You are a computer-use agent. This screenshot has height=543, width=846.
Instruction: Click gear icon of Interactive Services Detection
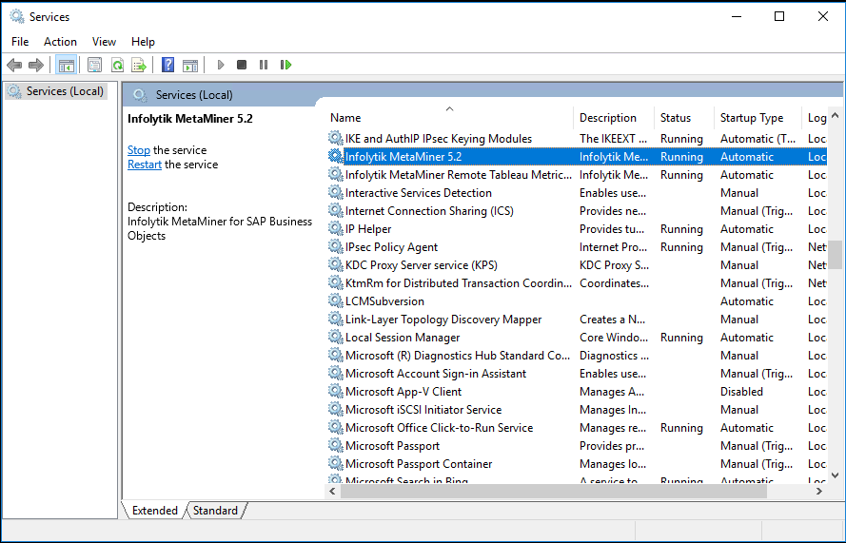pos(336,192)
